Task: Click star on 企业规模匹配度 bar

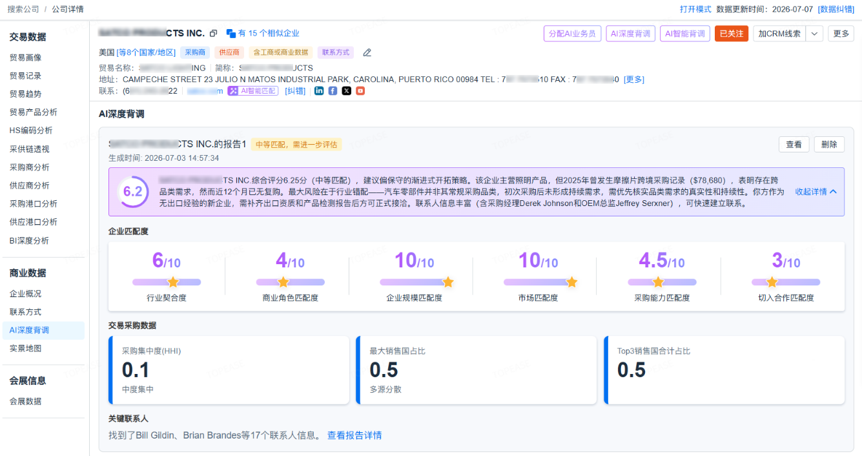Action: click(447, 282)
